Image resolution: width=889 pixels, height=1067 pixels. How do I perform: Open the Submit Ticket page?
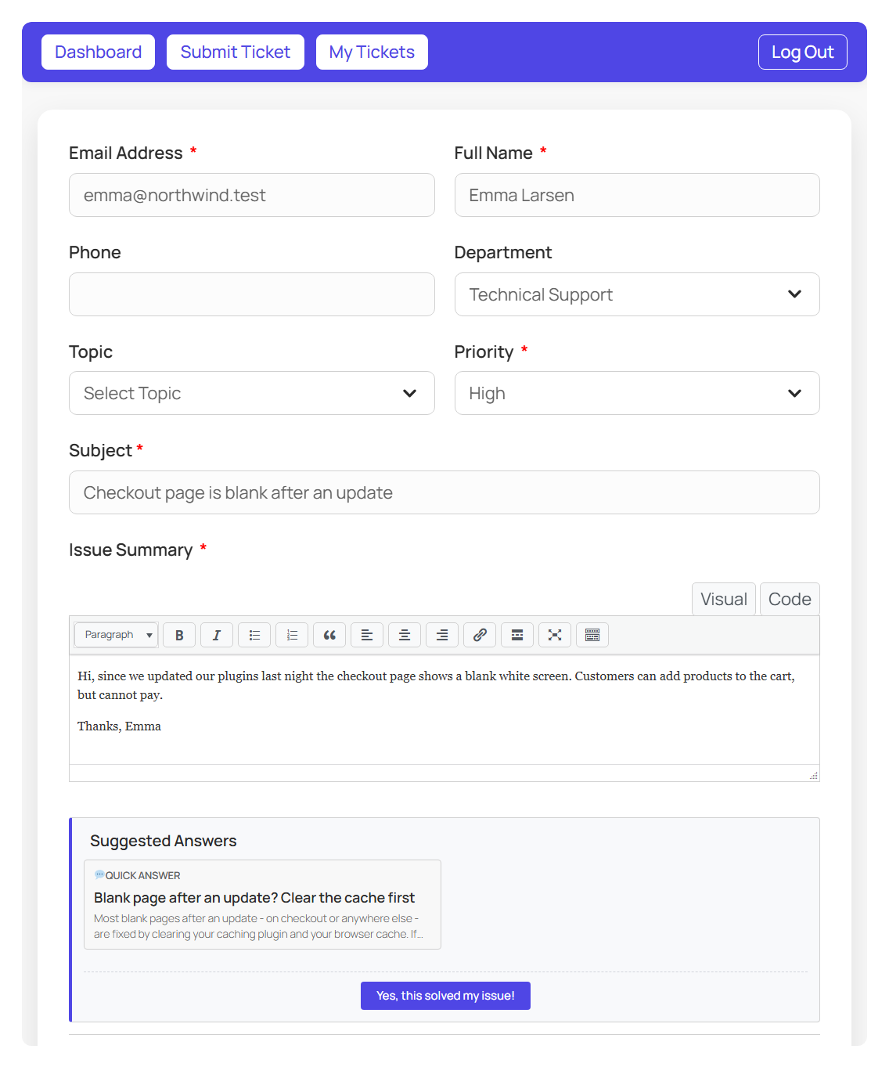click(236, 52)
